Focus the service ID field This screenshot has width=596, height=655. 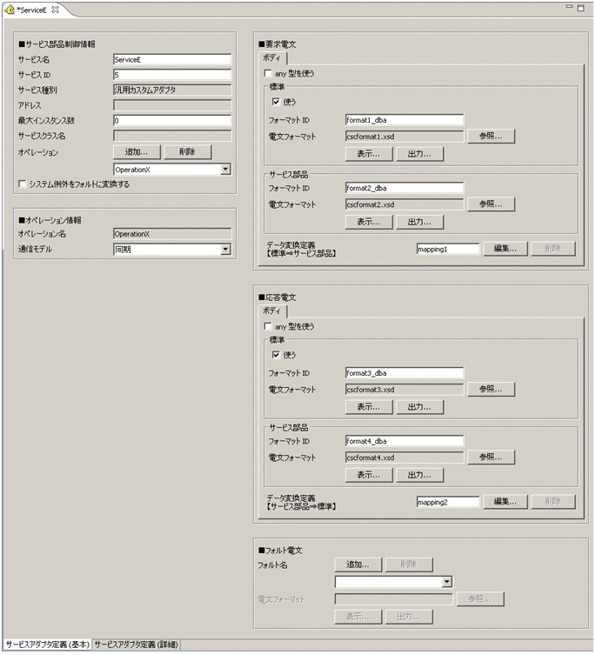[172, 75]
